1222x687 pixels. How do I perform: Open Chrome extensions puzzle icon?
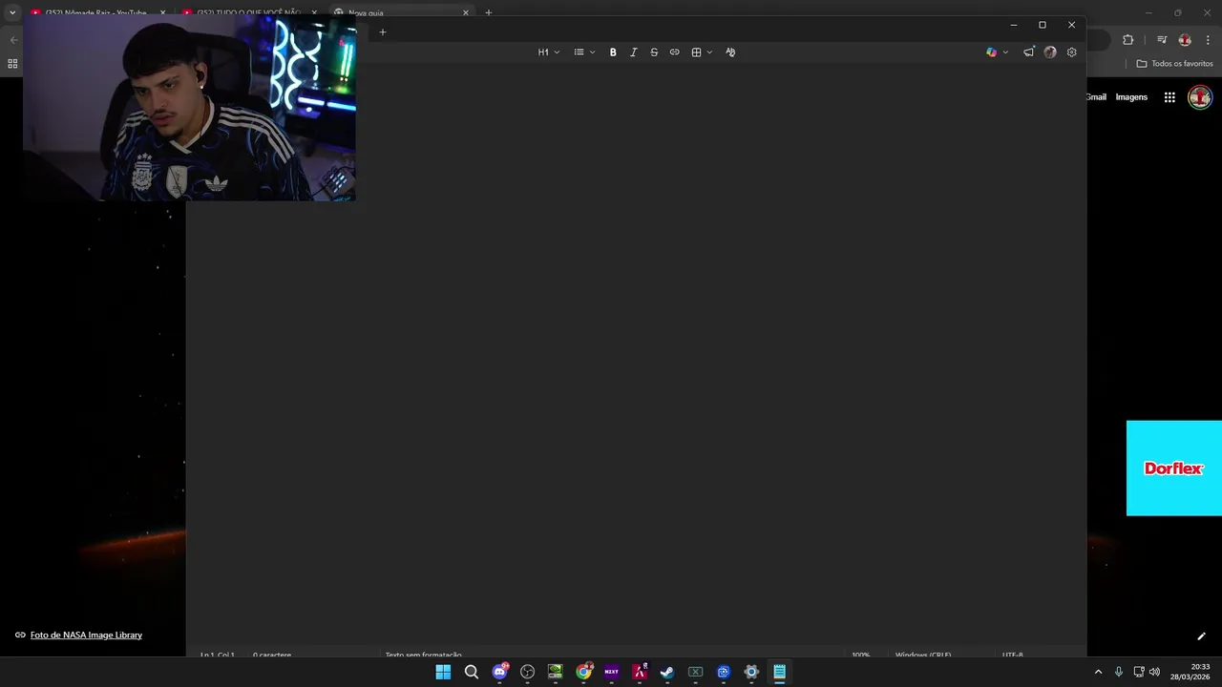click(x=1128, y=40)
